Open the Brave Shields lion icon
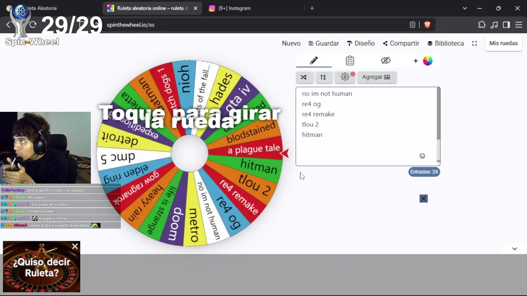The width and height of the screenshot is (527, 296). [427, 25]
